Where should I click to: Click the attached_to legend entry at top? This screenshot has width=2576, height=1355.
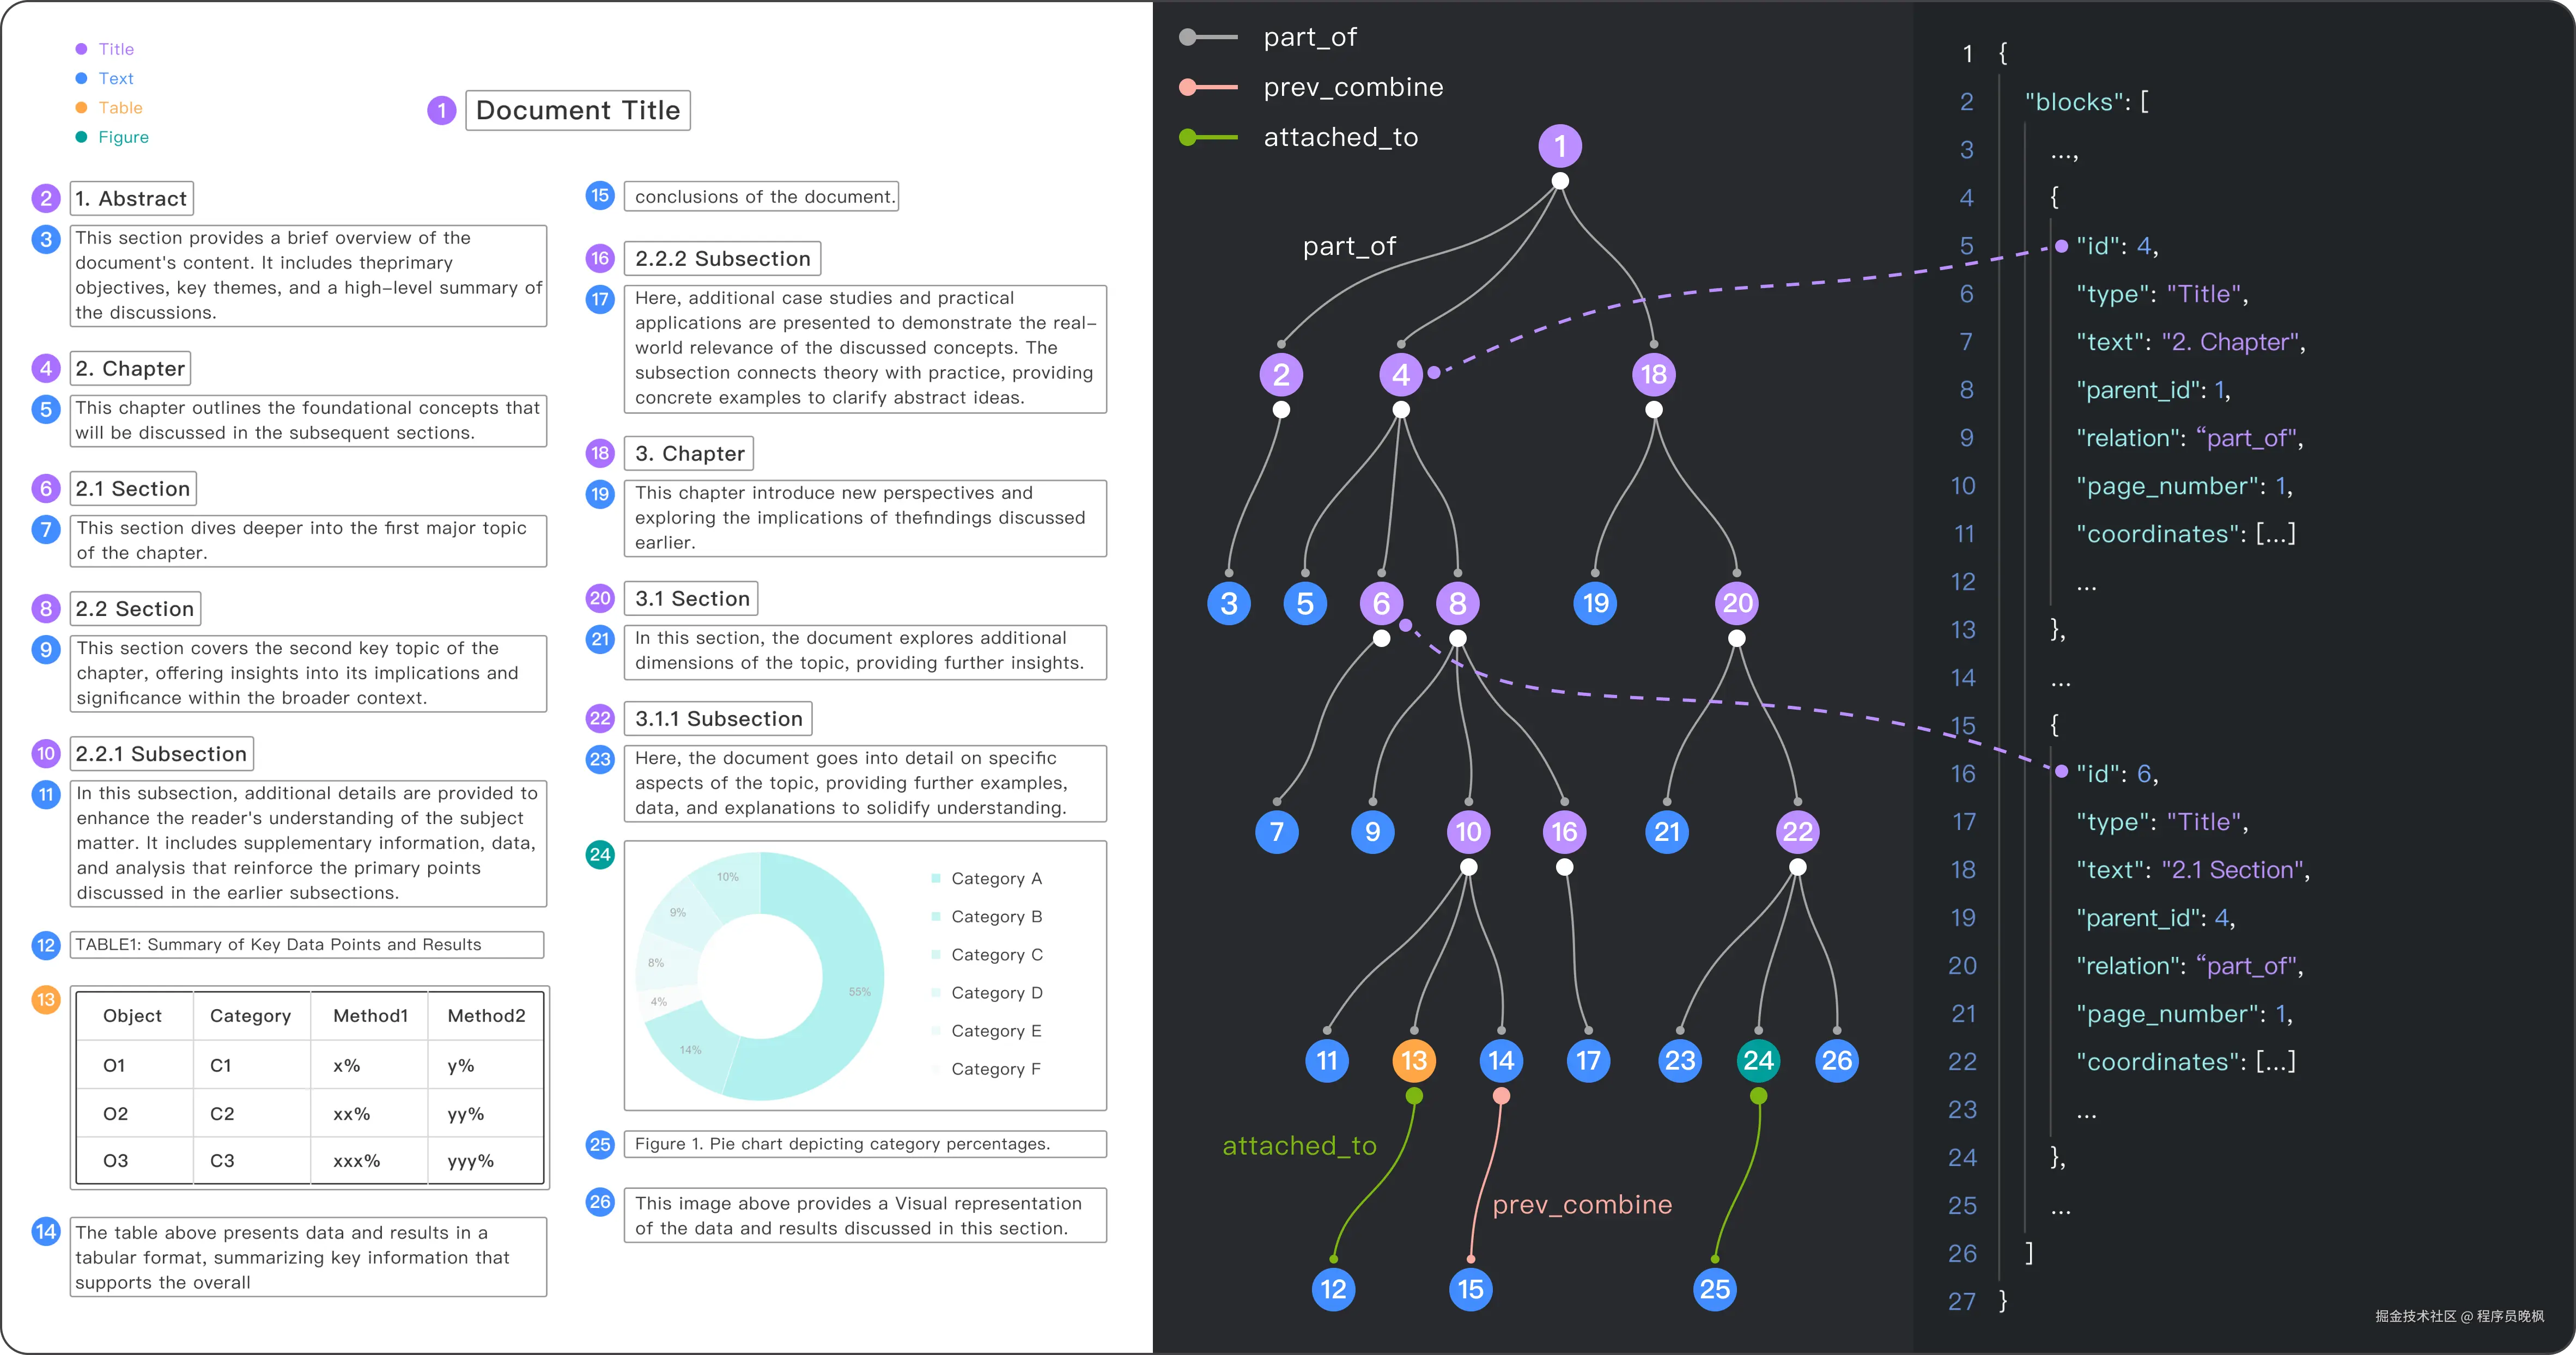(x=1340, y=137)
